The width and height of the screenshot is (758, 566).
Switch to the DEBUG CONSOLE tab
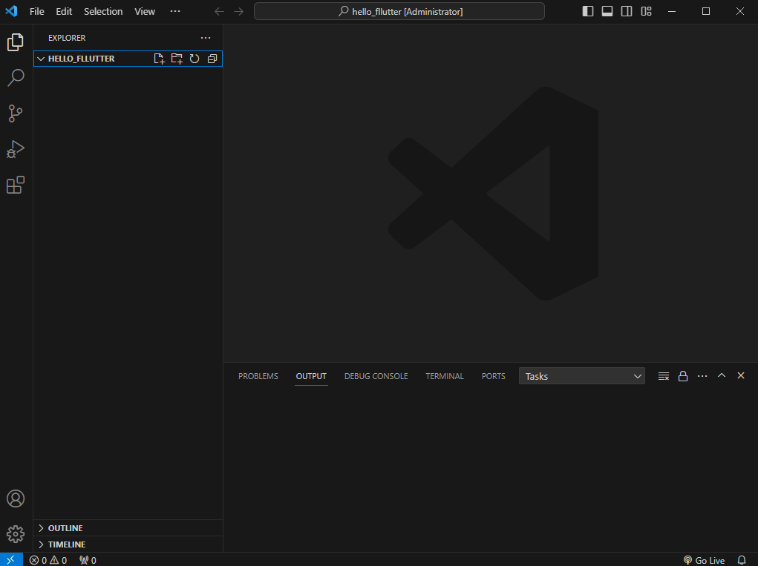click(x=376, y=376)
